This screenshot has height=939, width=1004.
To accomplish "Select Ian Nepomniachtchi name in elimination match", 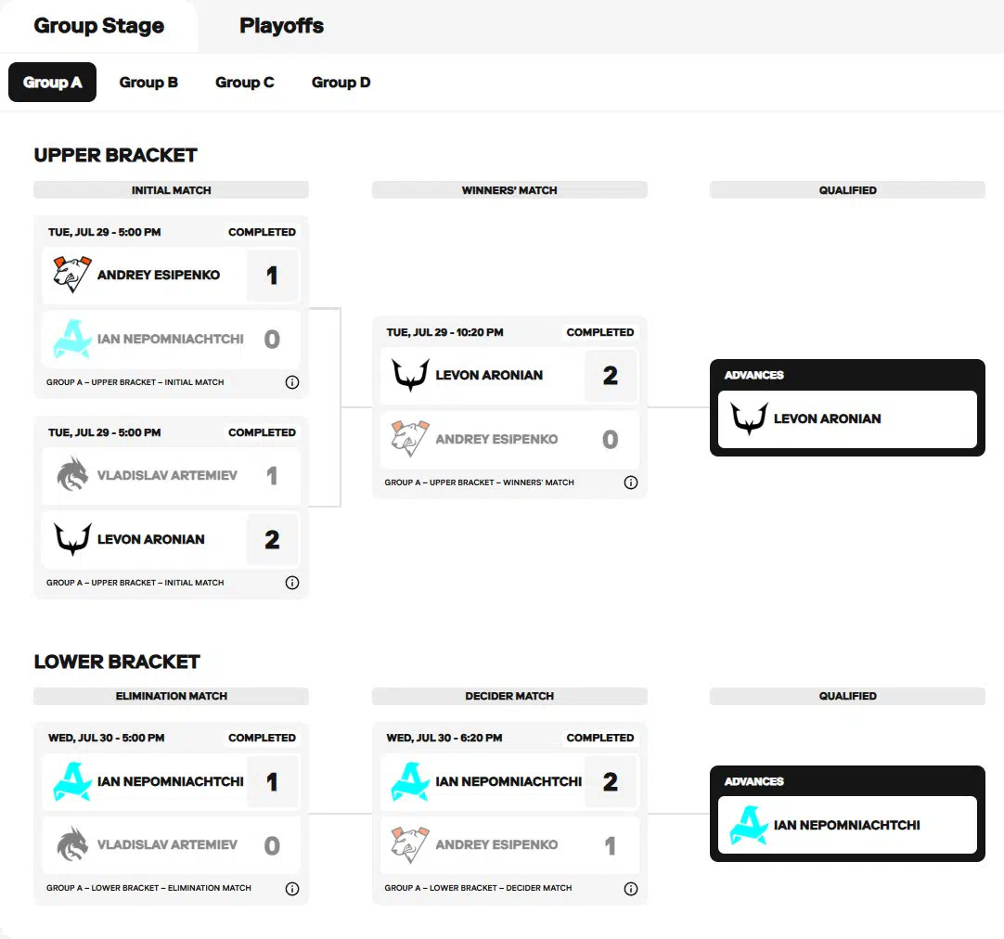I will tap(171, 781).
